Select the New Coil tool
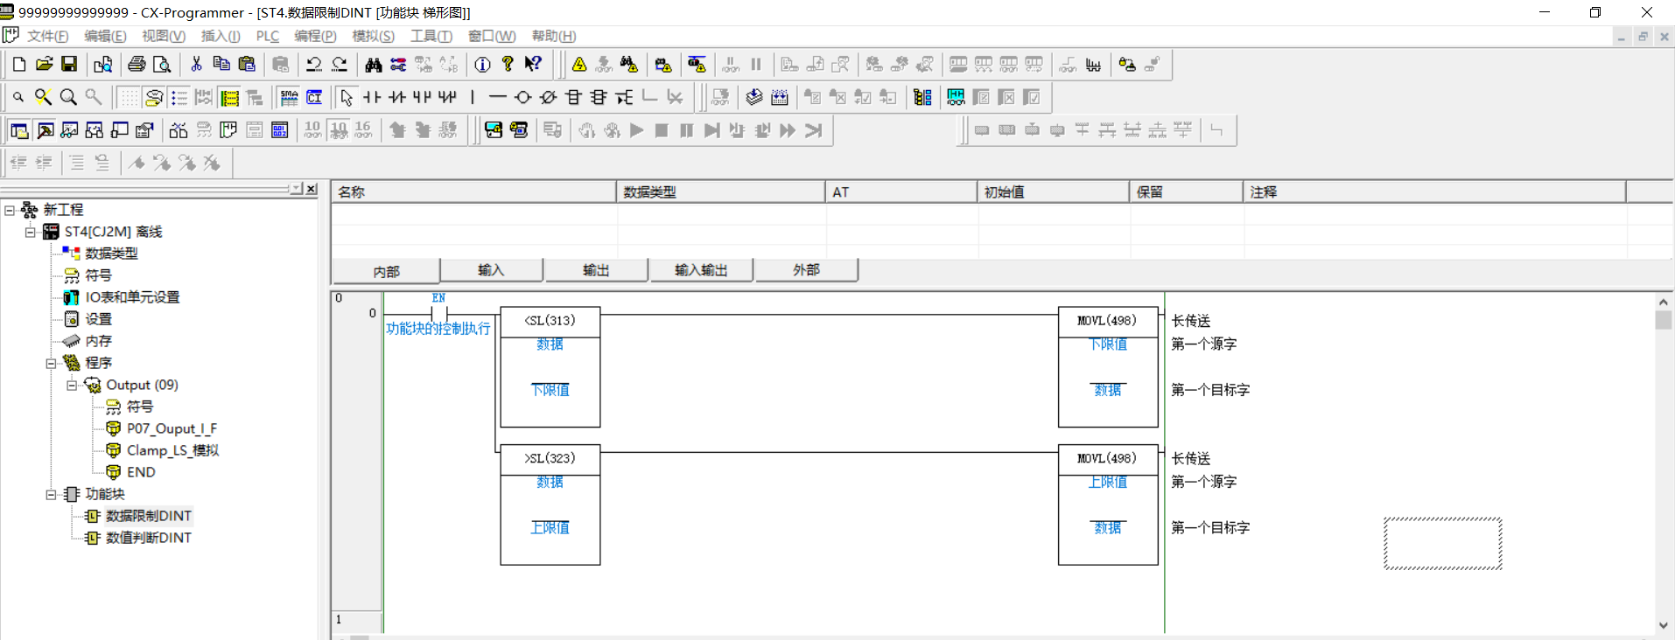This screenshot has height=640, width=1675. click(522, 97)
